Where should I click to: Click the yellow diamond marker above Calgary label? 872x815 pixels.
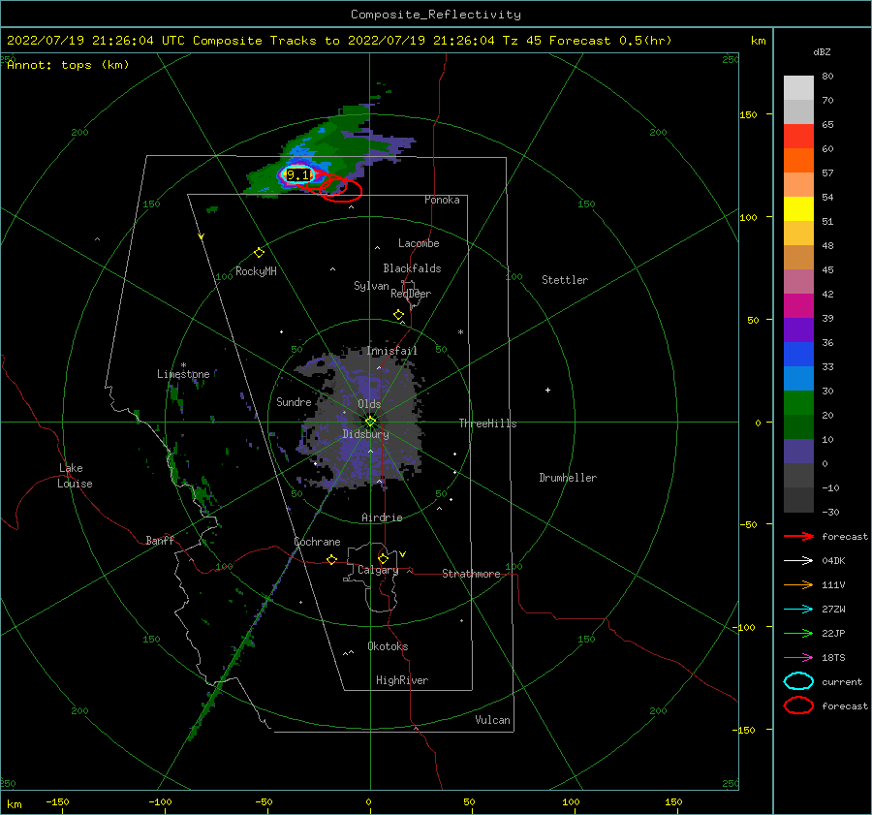coord(383,558)
